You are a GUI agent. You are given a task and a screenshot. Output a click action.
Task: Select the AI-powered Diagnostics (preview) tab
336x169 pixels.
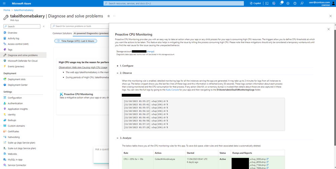(91, 33)
